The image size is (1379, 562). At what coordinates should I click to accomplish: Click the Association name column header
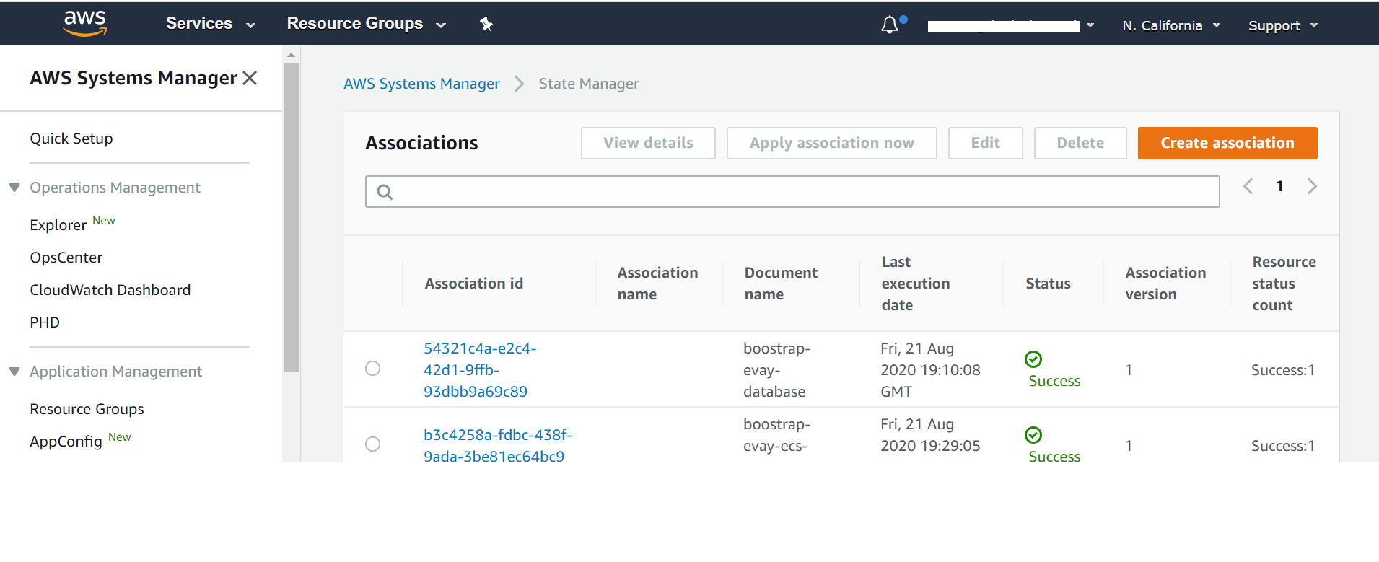(657, 284)
